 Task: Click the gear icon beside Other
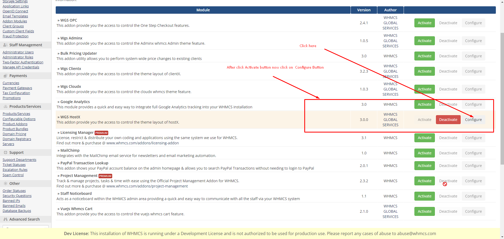coord(5,184)
